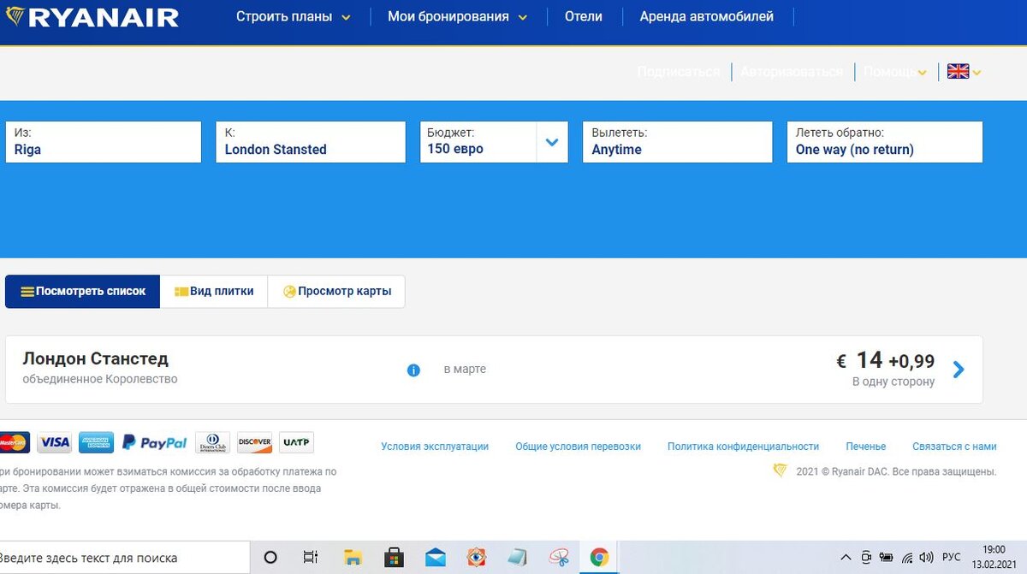
Task: Open the UK flag language selector
Action: 964,72
